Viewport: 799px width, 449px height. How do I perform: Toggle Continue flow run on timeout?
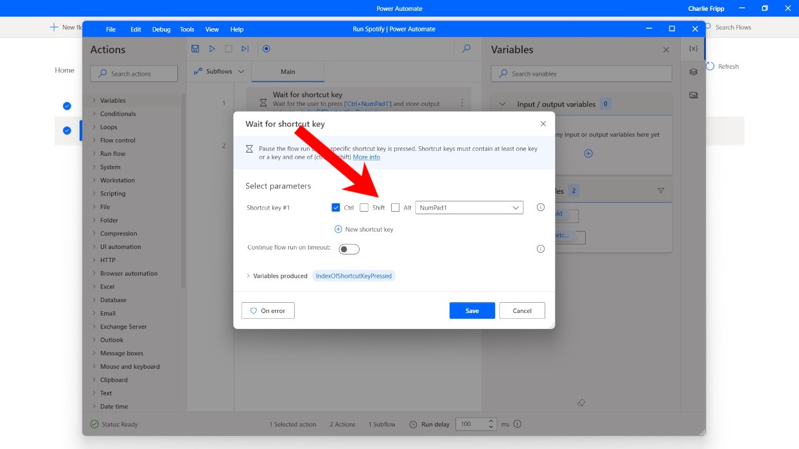click(x=349, y=249)
